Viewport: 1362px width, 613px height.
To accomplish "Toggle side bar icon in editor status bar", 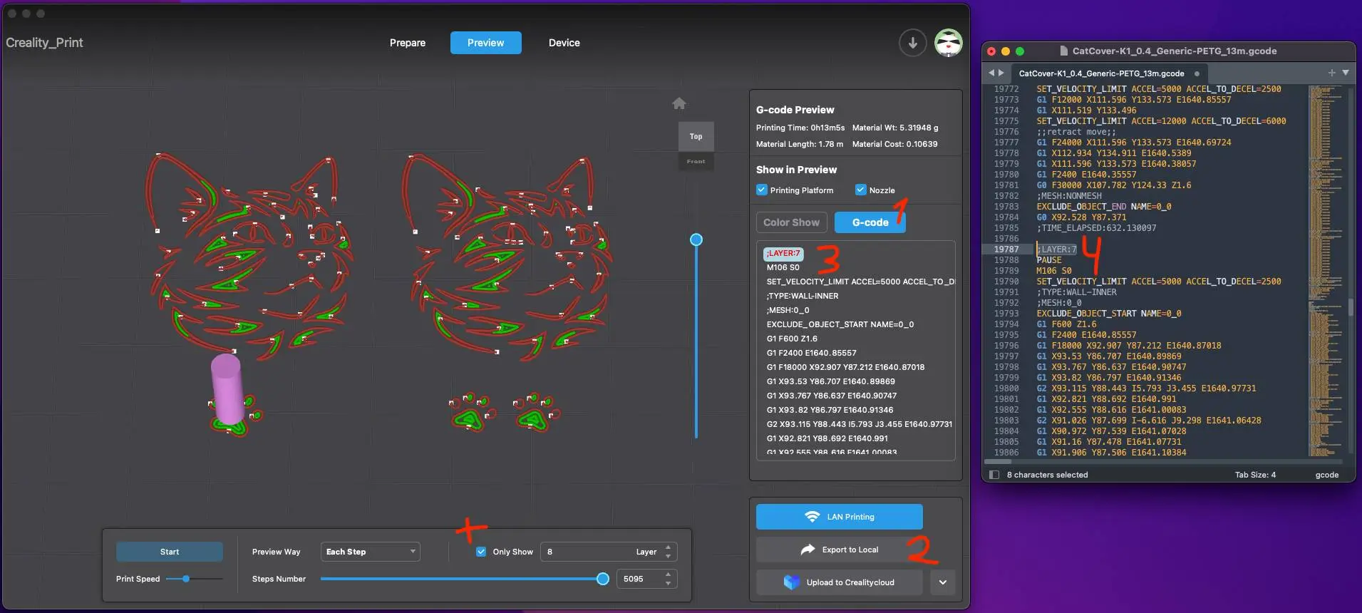I will [x=994, y=475].
